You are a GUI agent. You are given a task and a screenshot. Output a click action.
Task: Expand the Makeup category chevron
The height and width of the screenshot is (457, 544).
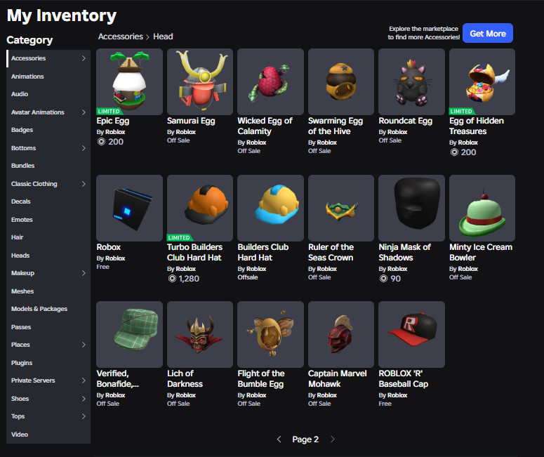[x=84, y=273]
